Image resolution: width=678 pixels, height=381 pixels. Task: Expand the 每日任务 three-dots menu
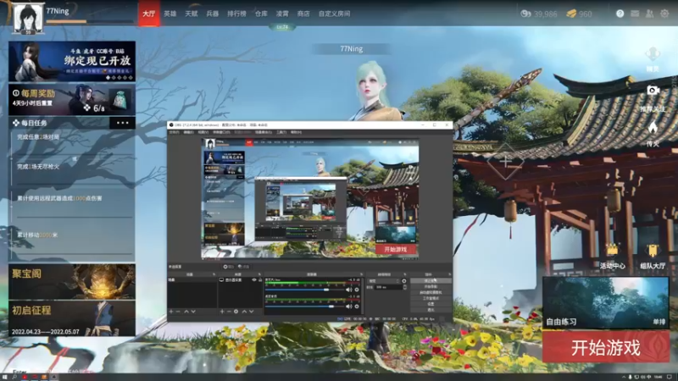pyautogui.click(x=122, y=123)
